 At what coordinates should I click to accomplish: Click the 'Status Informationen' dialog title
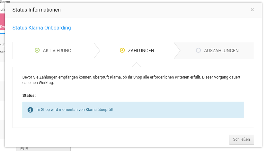click(36, 10)
